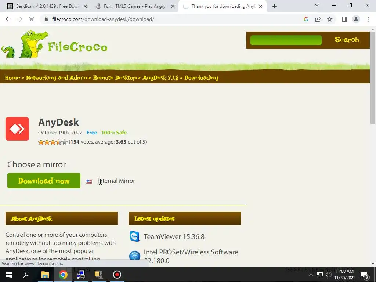This screenshot has height=282, width=376.
Task: Click the TeamViewer icon
Action: coord(135,237)
